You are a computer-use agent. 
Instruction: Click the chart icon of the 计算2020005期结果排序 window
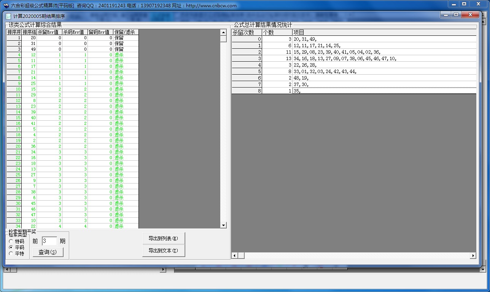(x=9, y=16)
